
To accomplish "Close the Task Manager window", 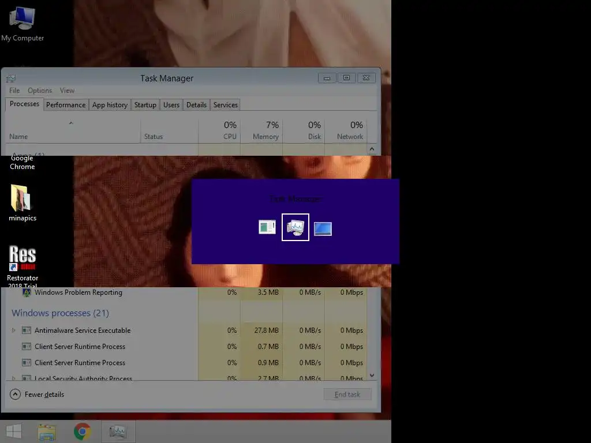I will click(x=366, y=78).
